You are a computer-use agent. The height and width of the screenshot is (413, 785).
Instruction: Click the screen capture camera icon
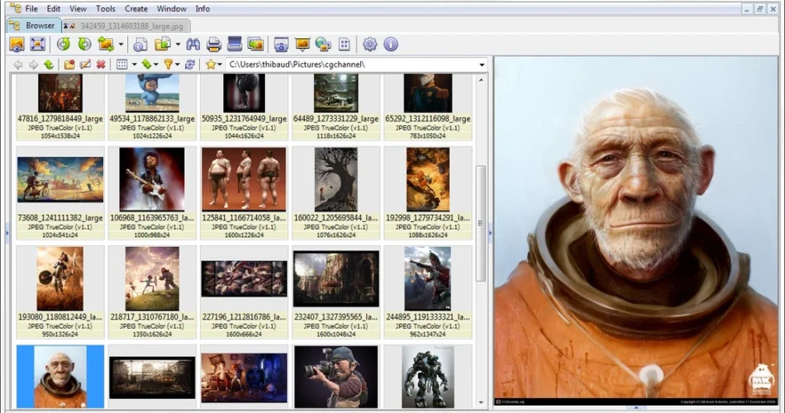[281, 44]
